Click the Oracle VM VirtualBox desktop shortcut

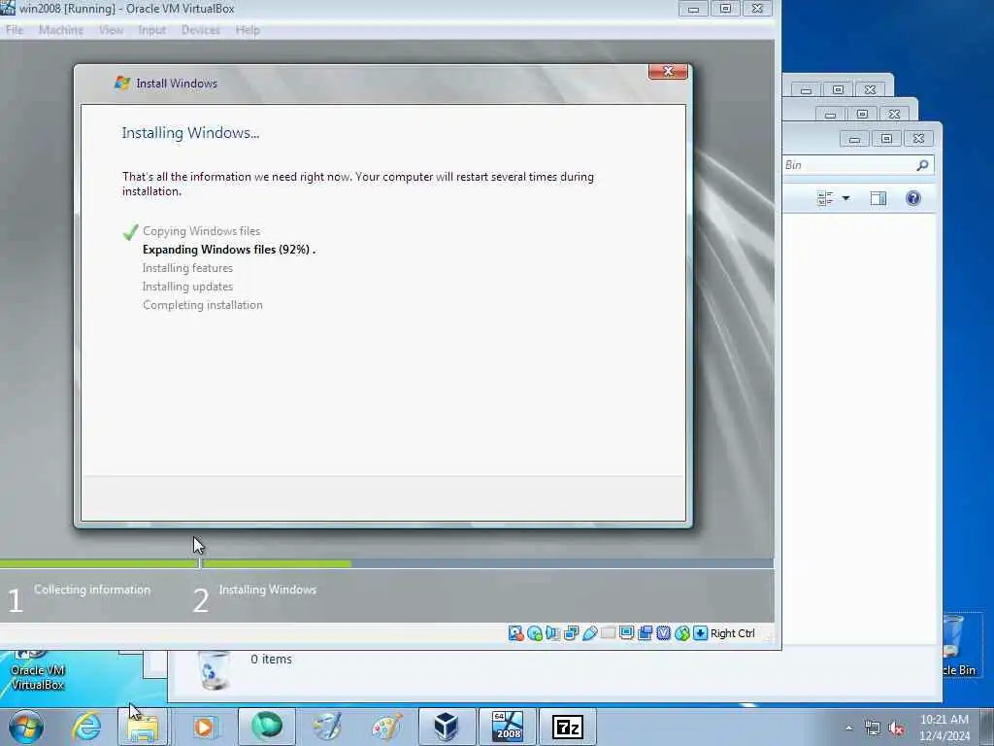click(38, 671)
